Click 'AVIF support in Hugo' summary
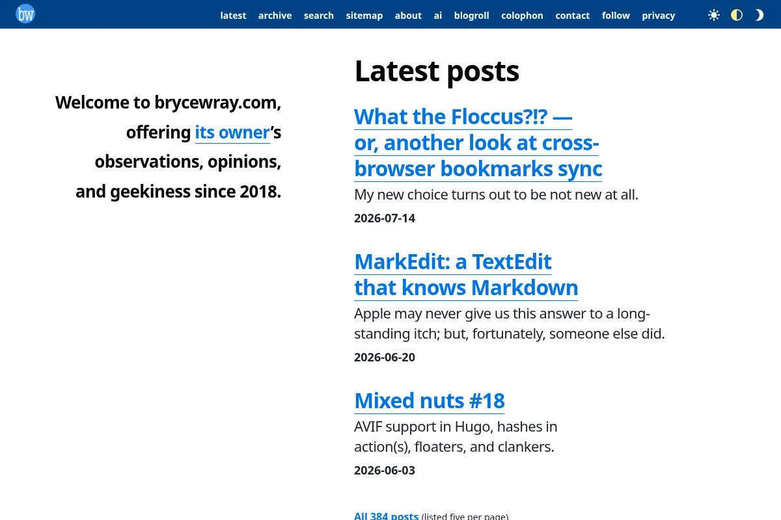The image size is (781, 520). 456,437
